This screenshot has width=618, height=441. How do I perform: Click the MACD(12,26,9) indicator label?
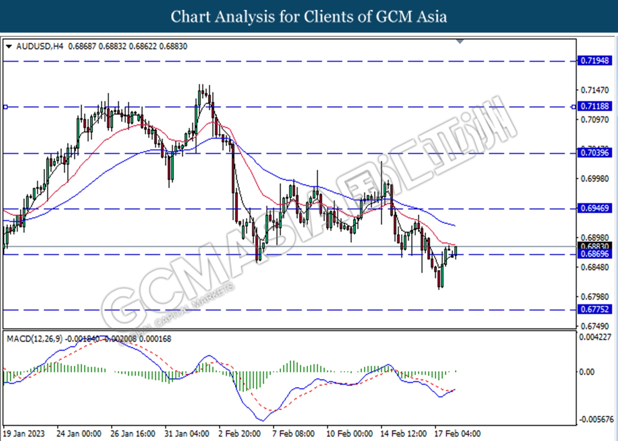click(x=35, y=339)
